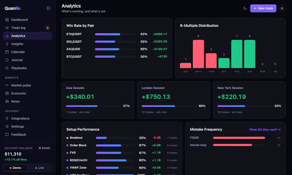Click the Journal book icon
292x175 pixels.
point(7,60)
